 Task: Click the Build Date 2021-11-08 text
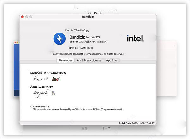click(136, 123)
